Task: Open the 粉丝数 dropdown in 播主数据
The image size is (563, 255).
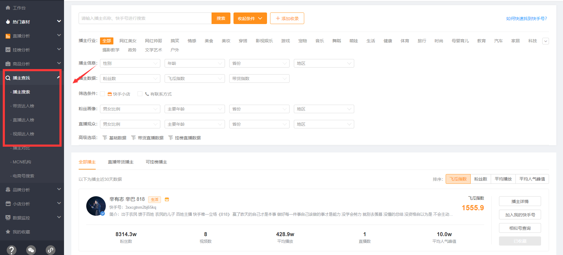Action: pyautogui.click(x=130, y=79)
